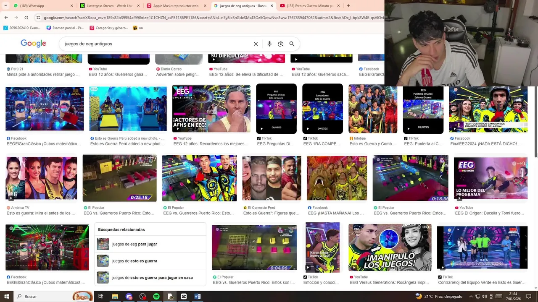Image resolution: width=538 pixels, height=302 pixels.
Task: Click the magnifying glass search button
Action: tap(292, 44)
